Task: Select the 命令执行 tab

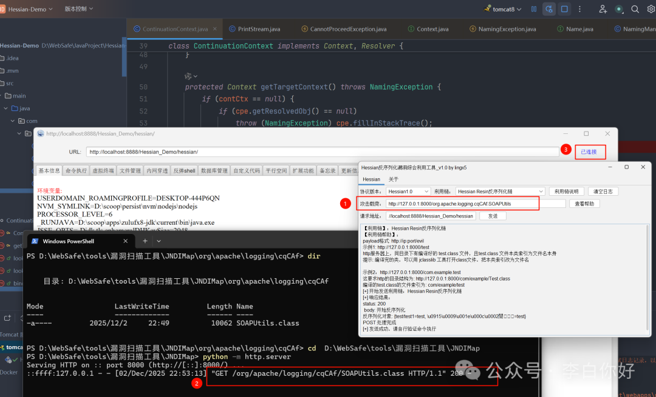Action: click(76, 170)
